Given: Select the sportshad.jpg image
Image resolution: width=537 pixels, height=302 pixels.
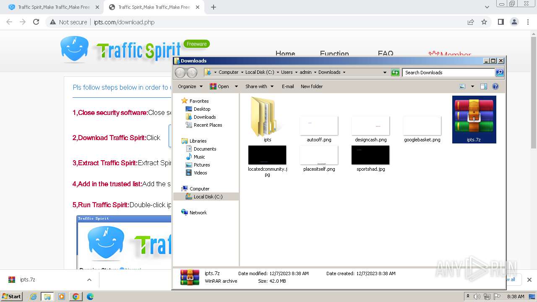Looking at the screenshot, I should point(370,159).
